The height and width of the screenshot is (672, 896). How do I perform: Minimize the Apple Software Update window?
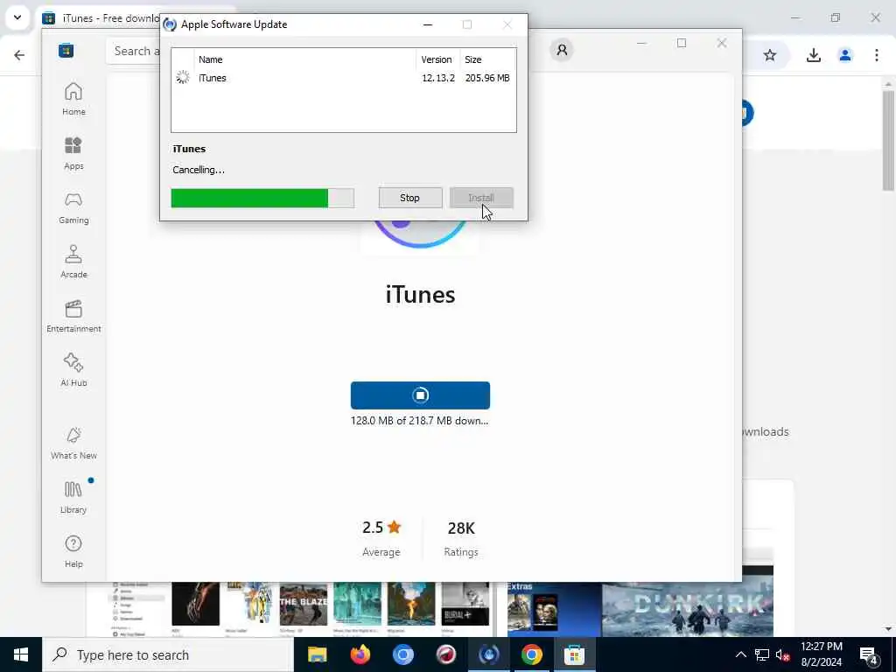(x=427, y=24)
